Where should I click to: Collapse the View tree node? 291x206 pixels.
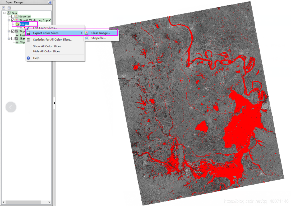[4, 13]
